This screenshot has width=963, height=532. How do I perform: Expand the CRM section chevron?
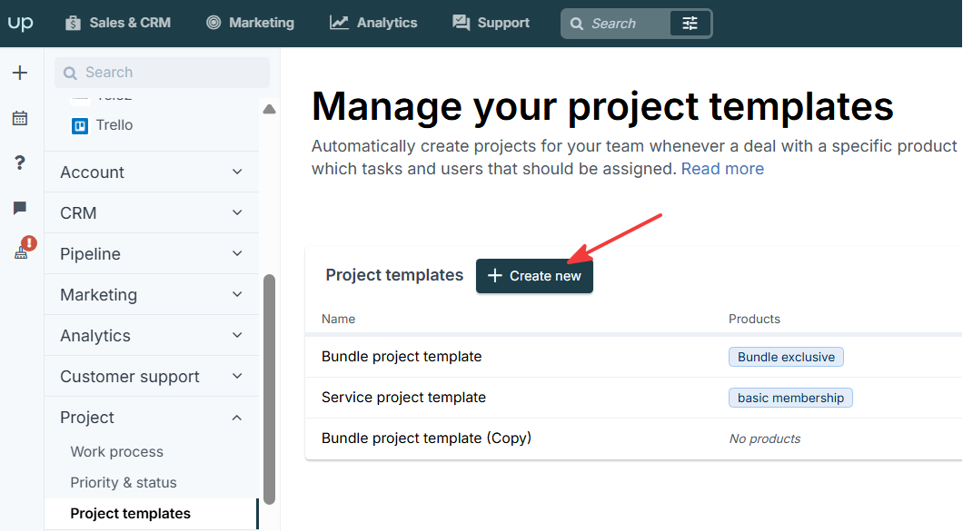[x=237, y=213]
